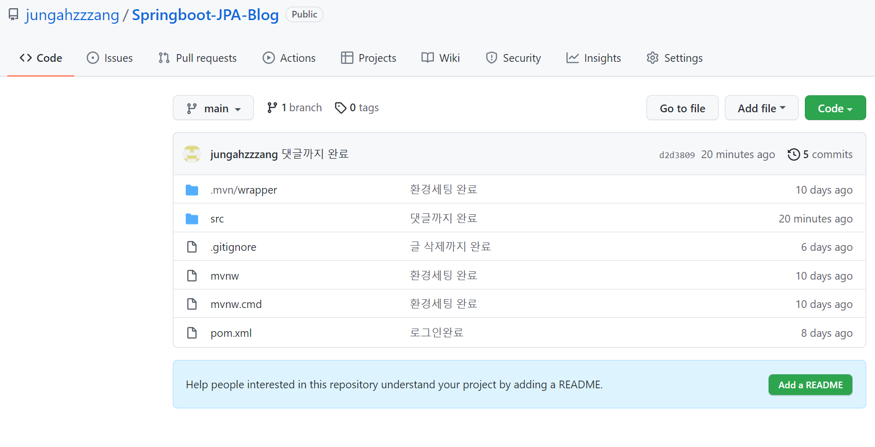Open commit message 글 삭제까지 완료 on .gitignore row
Viewport: 875px width, 447px height.
pyautogui.click(x=450, y=247)
